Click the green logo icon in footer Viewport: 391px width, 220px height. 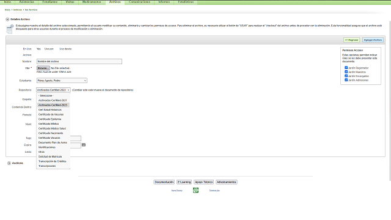pyautogui.click(x=195, y=190)
